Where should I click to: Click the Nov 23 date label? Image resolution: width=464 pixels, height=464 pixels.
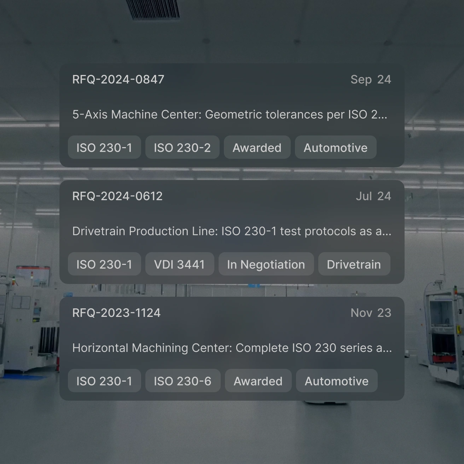click(x=371, y=313)
